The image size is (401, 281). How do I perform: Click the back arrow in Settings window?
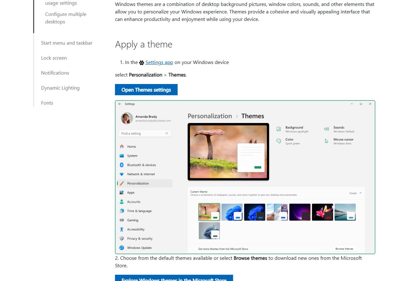pyautogui.click(x=120, y=104)
